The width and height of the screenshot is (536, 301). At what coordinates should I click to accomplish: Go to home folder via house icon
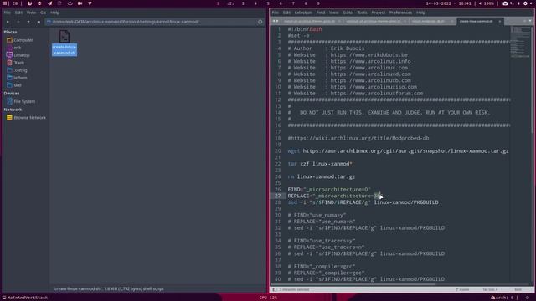[39, 22]
